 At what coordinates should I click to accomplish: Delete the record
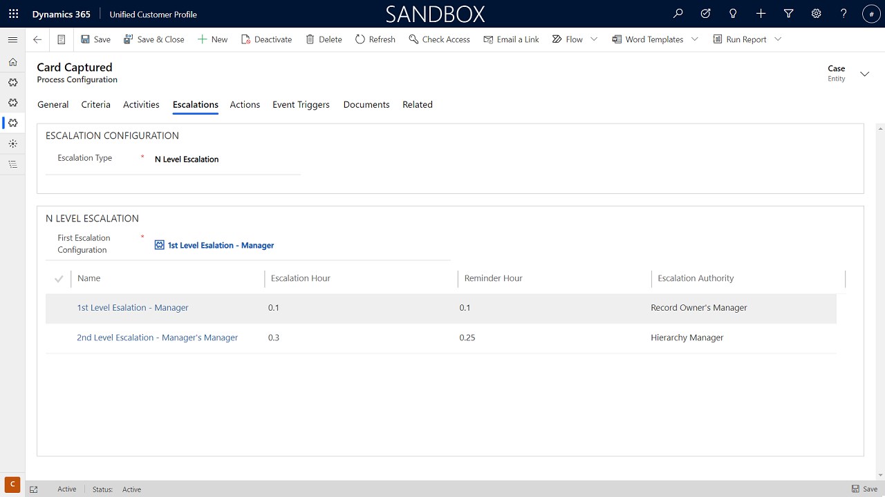point(324,39)
